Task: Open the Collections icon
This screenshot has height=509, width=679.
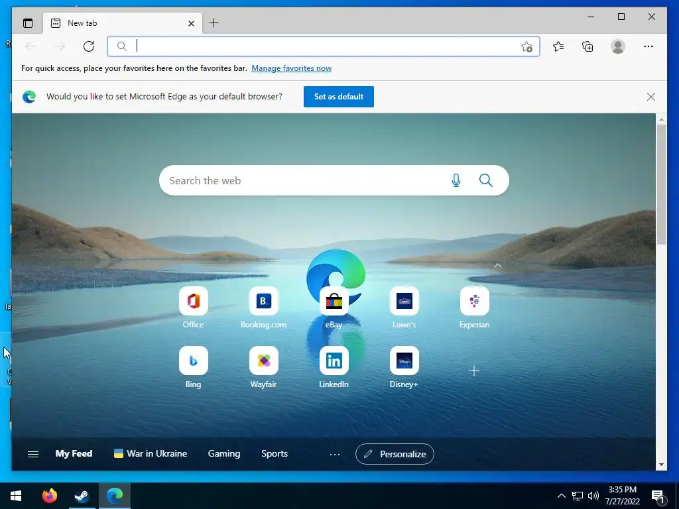Action: [x=587, y=46]
